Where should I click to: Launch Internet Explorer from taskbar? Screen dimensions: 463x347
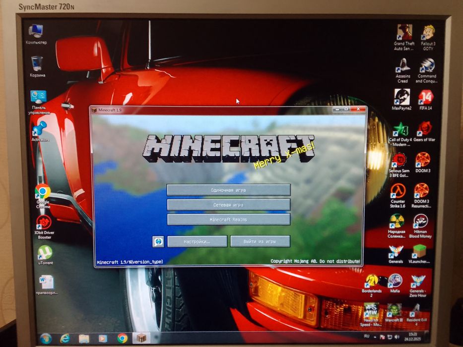point(66,339)
